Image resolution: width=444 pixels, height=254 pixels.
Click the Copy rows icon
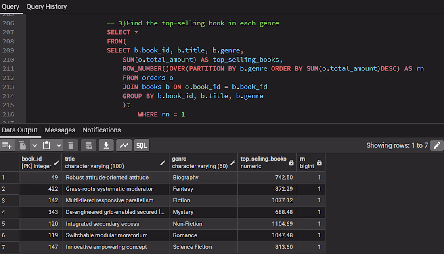(22, 145)
